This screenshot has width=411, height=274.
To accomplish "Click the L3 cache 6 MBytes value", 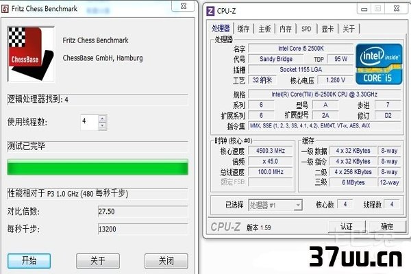I will [353, 182].
